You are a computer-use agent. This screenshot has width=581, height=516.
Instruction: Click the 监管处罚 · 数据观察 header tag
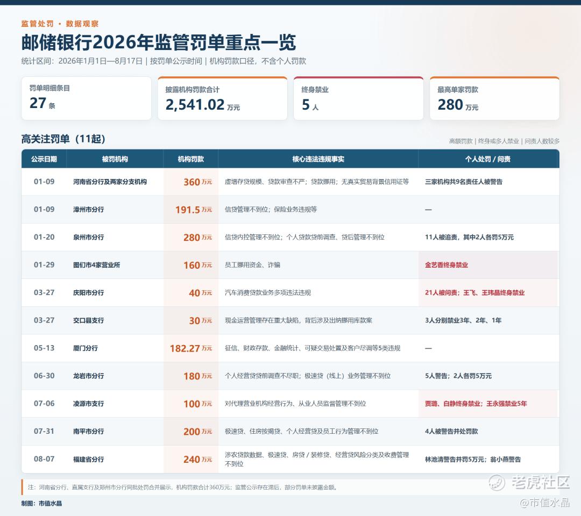pos(60,24)
